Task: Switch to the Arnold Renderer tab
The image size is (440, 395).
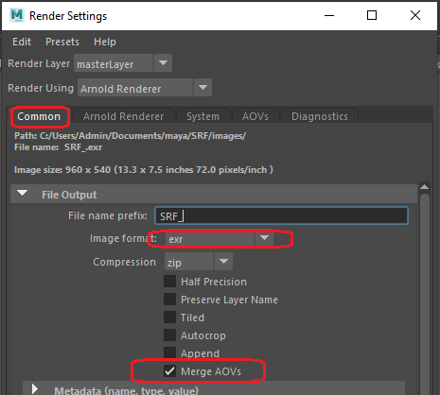Action: click(x=123, y=116)
